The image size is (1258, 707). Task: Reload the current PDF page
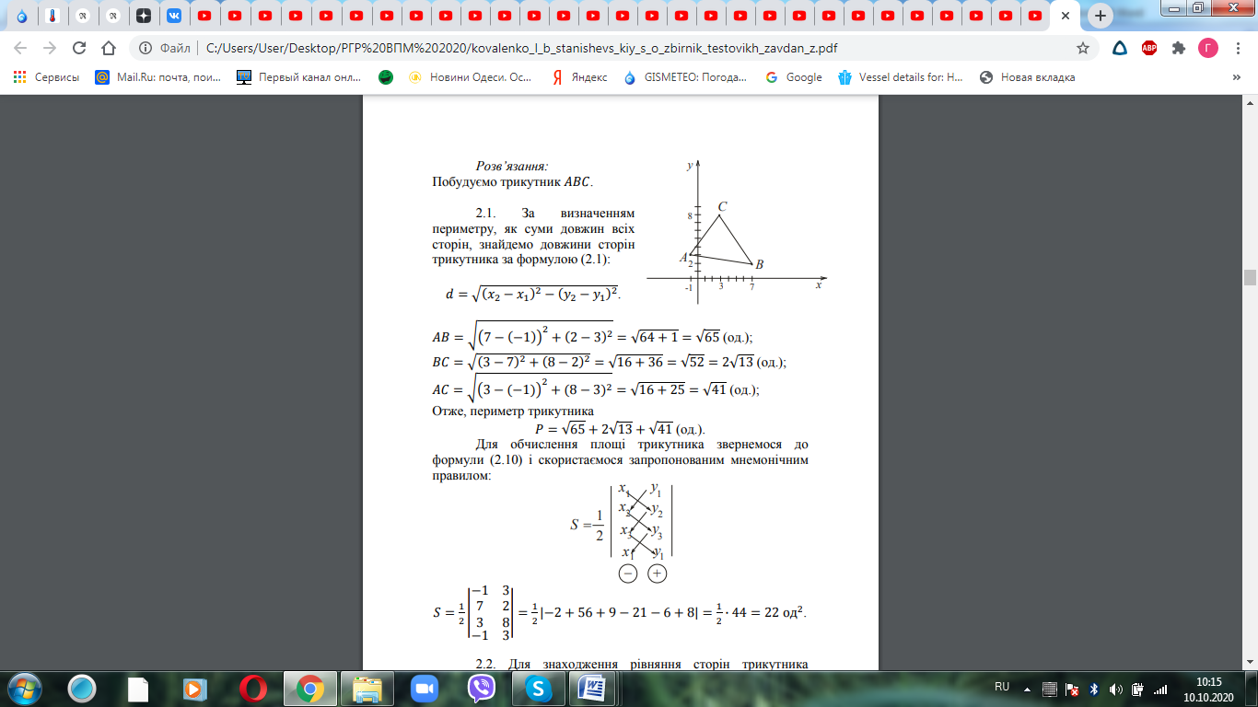tap(79, 48)
